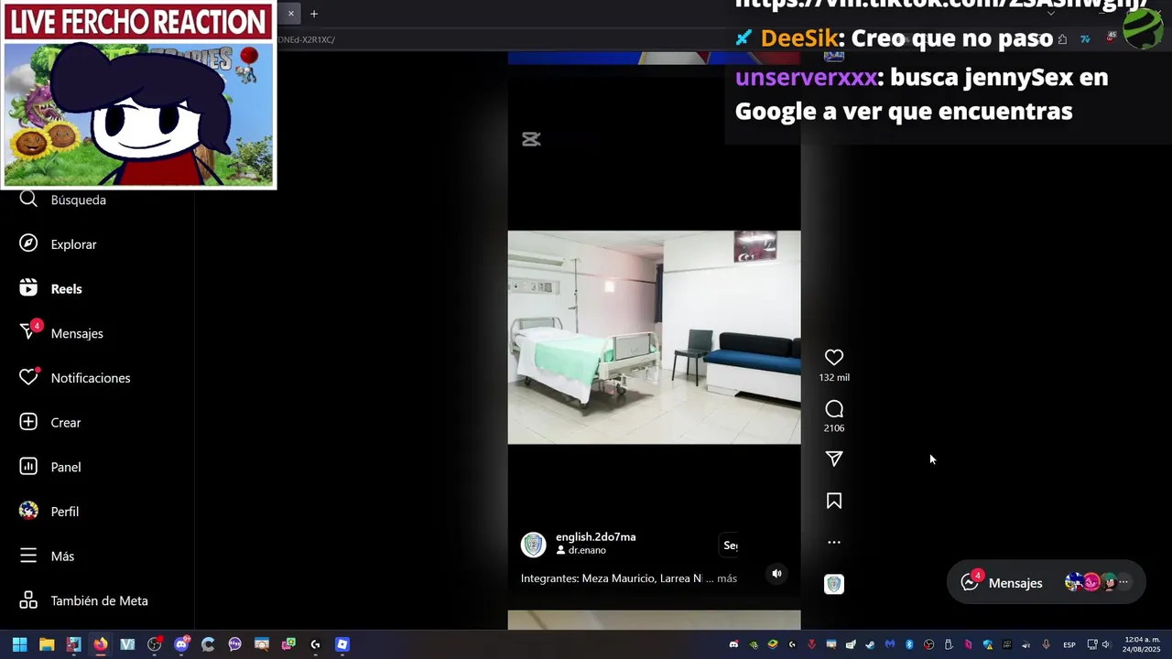Image resolution: width=1172 pixels, height=659 pixels.
Task: Open the Windows Start menu
Action: [20, 644]
